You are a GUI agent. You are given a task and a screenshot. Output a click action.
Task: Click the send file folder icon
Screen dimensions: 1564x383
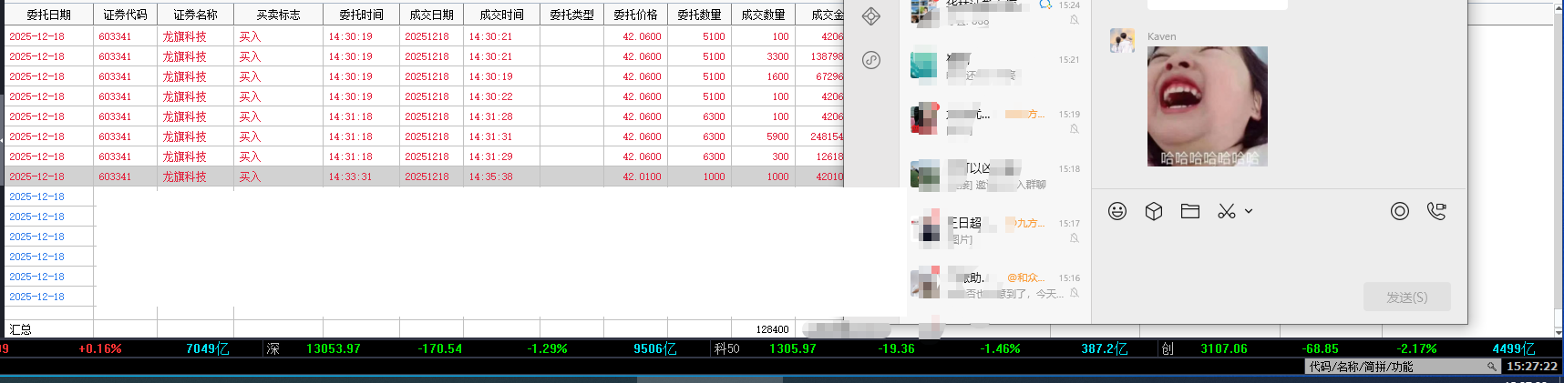(1190, 211)
